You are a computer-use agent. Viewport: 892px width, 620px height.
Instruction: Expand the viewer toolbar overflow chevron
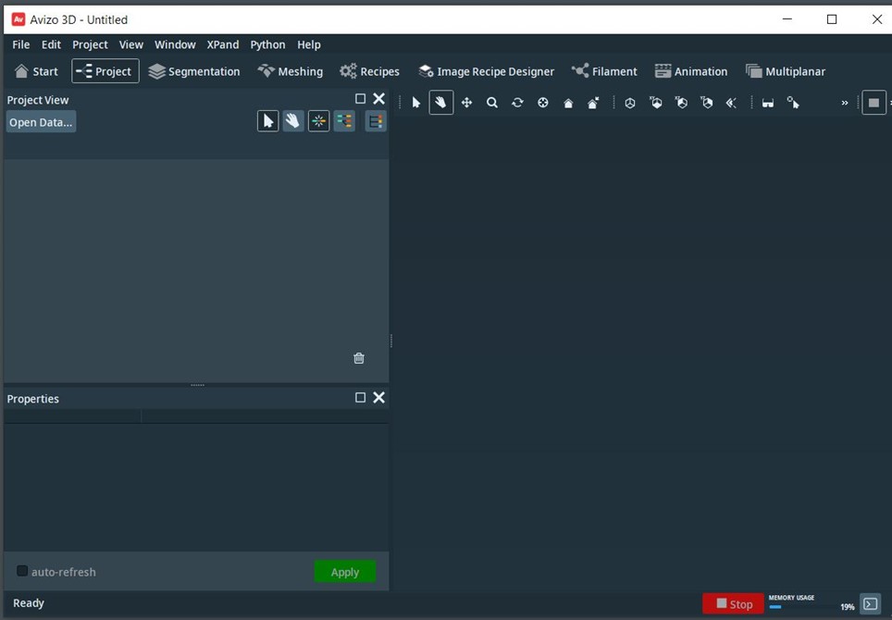point(844,103)
